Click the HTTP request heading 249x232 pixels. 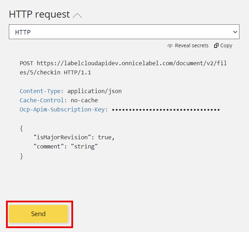pos(39,14)
